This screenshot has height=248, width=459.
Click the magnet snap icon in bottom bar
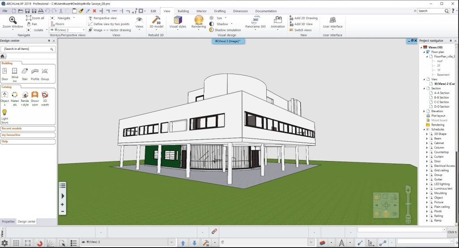pyautogui.click(x=39, y=243)
